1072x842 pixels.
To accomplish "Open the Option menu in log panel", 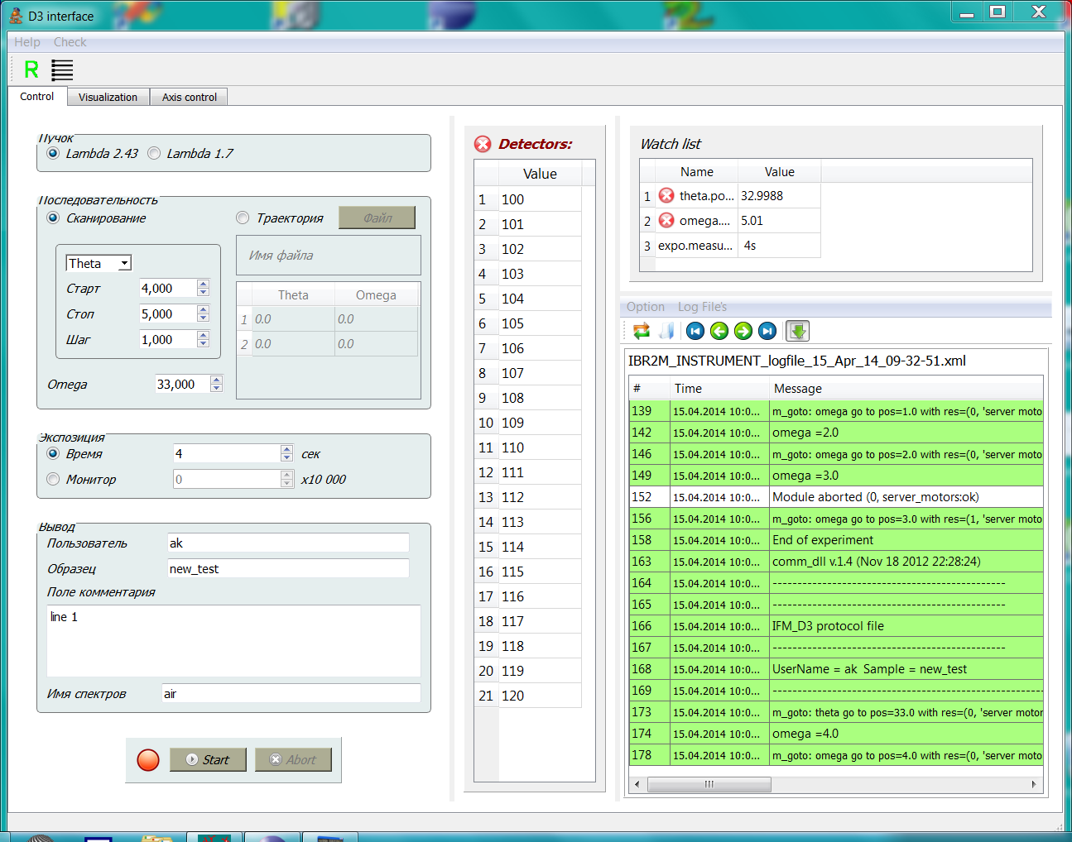I will [645, 307].
